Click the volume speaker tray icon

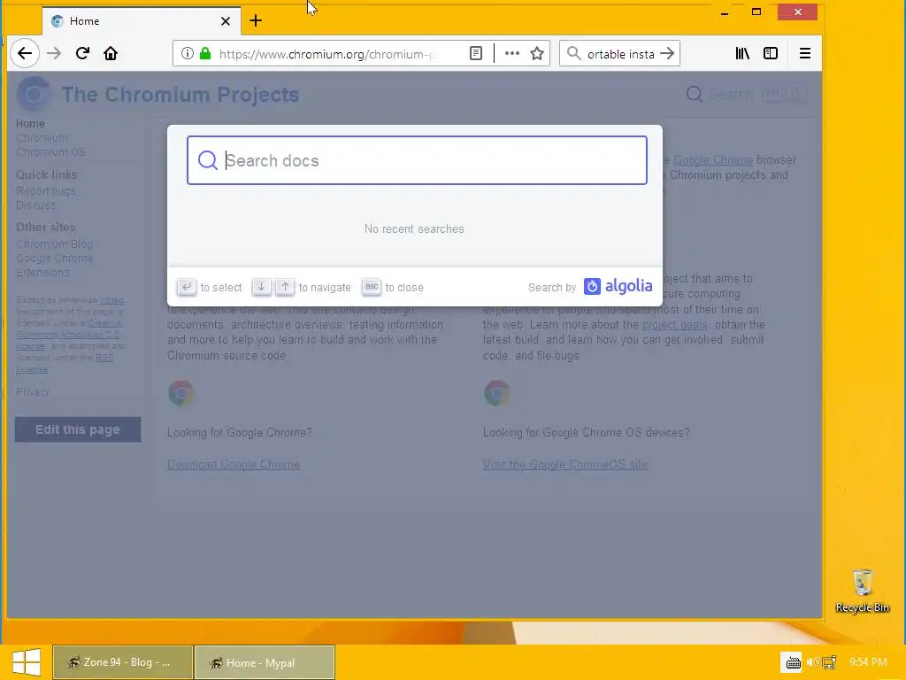812,662
